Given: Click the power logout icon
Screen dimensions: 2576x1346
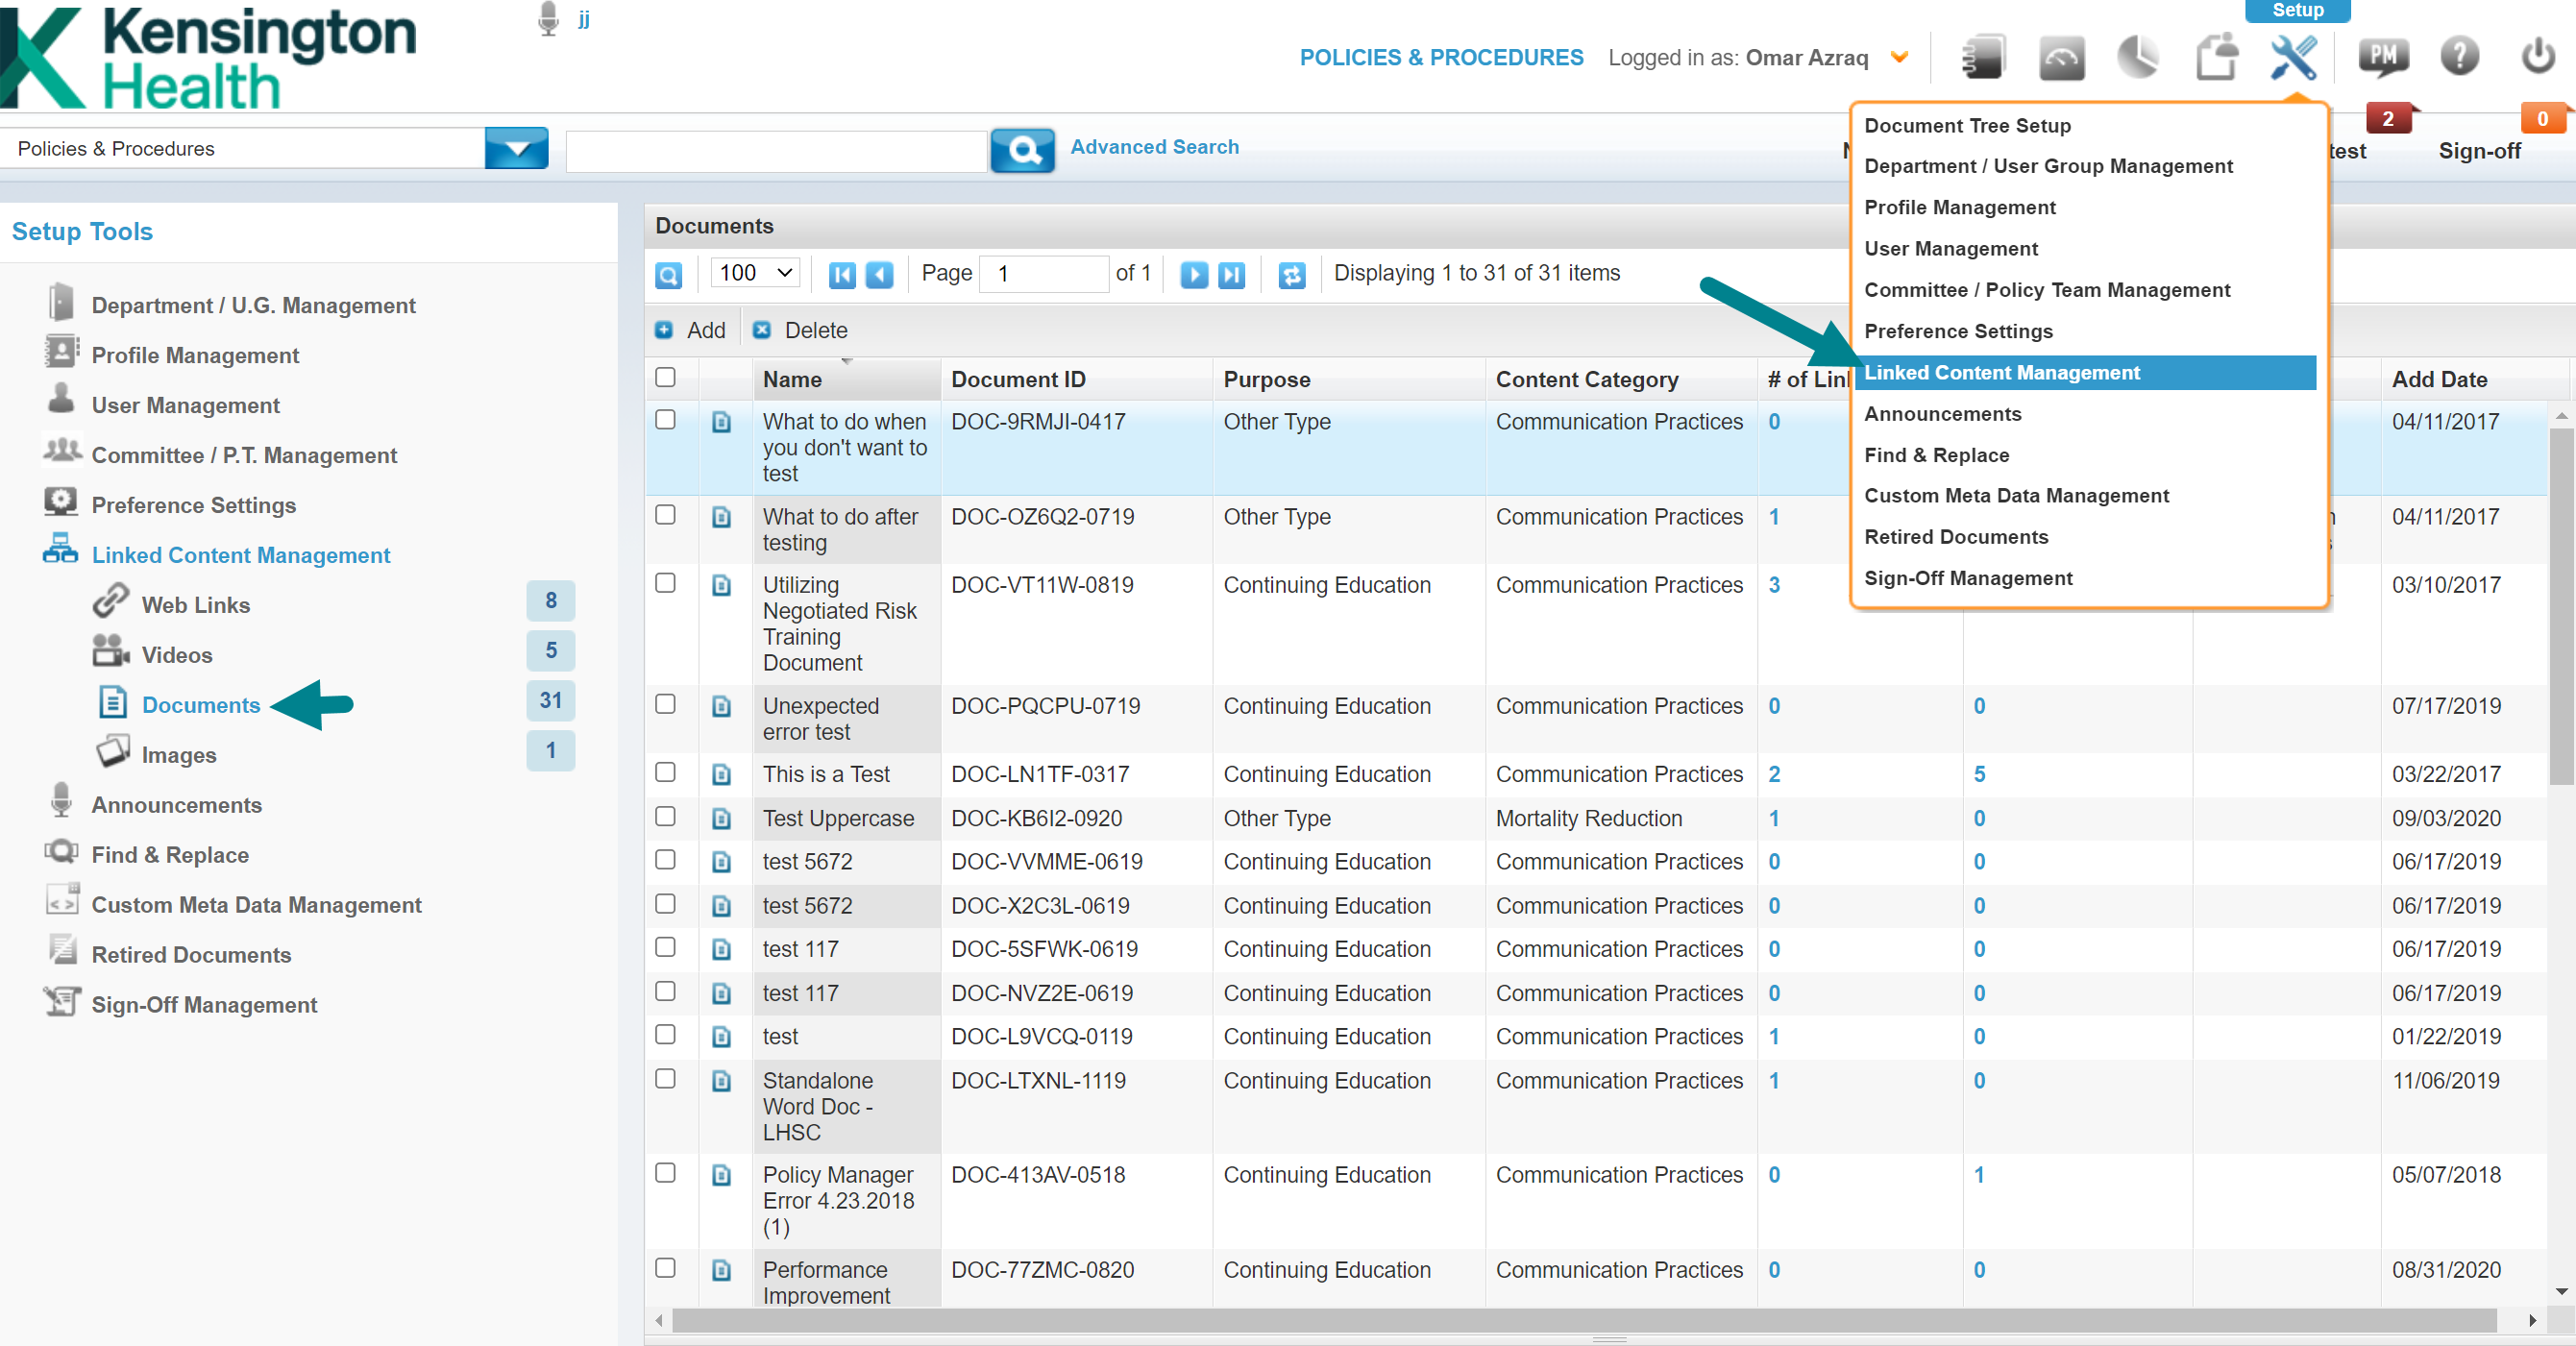Looking at the screenshot, I should click(x=2537, y=56).
